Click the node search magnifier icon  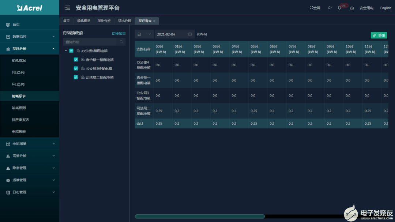tap(121, 42)
